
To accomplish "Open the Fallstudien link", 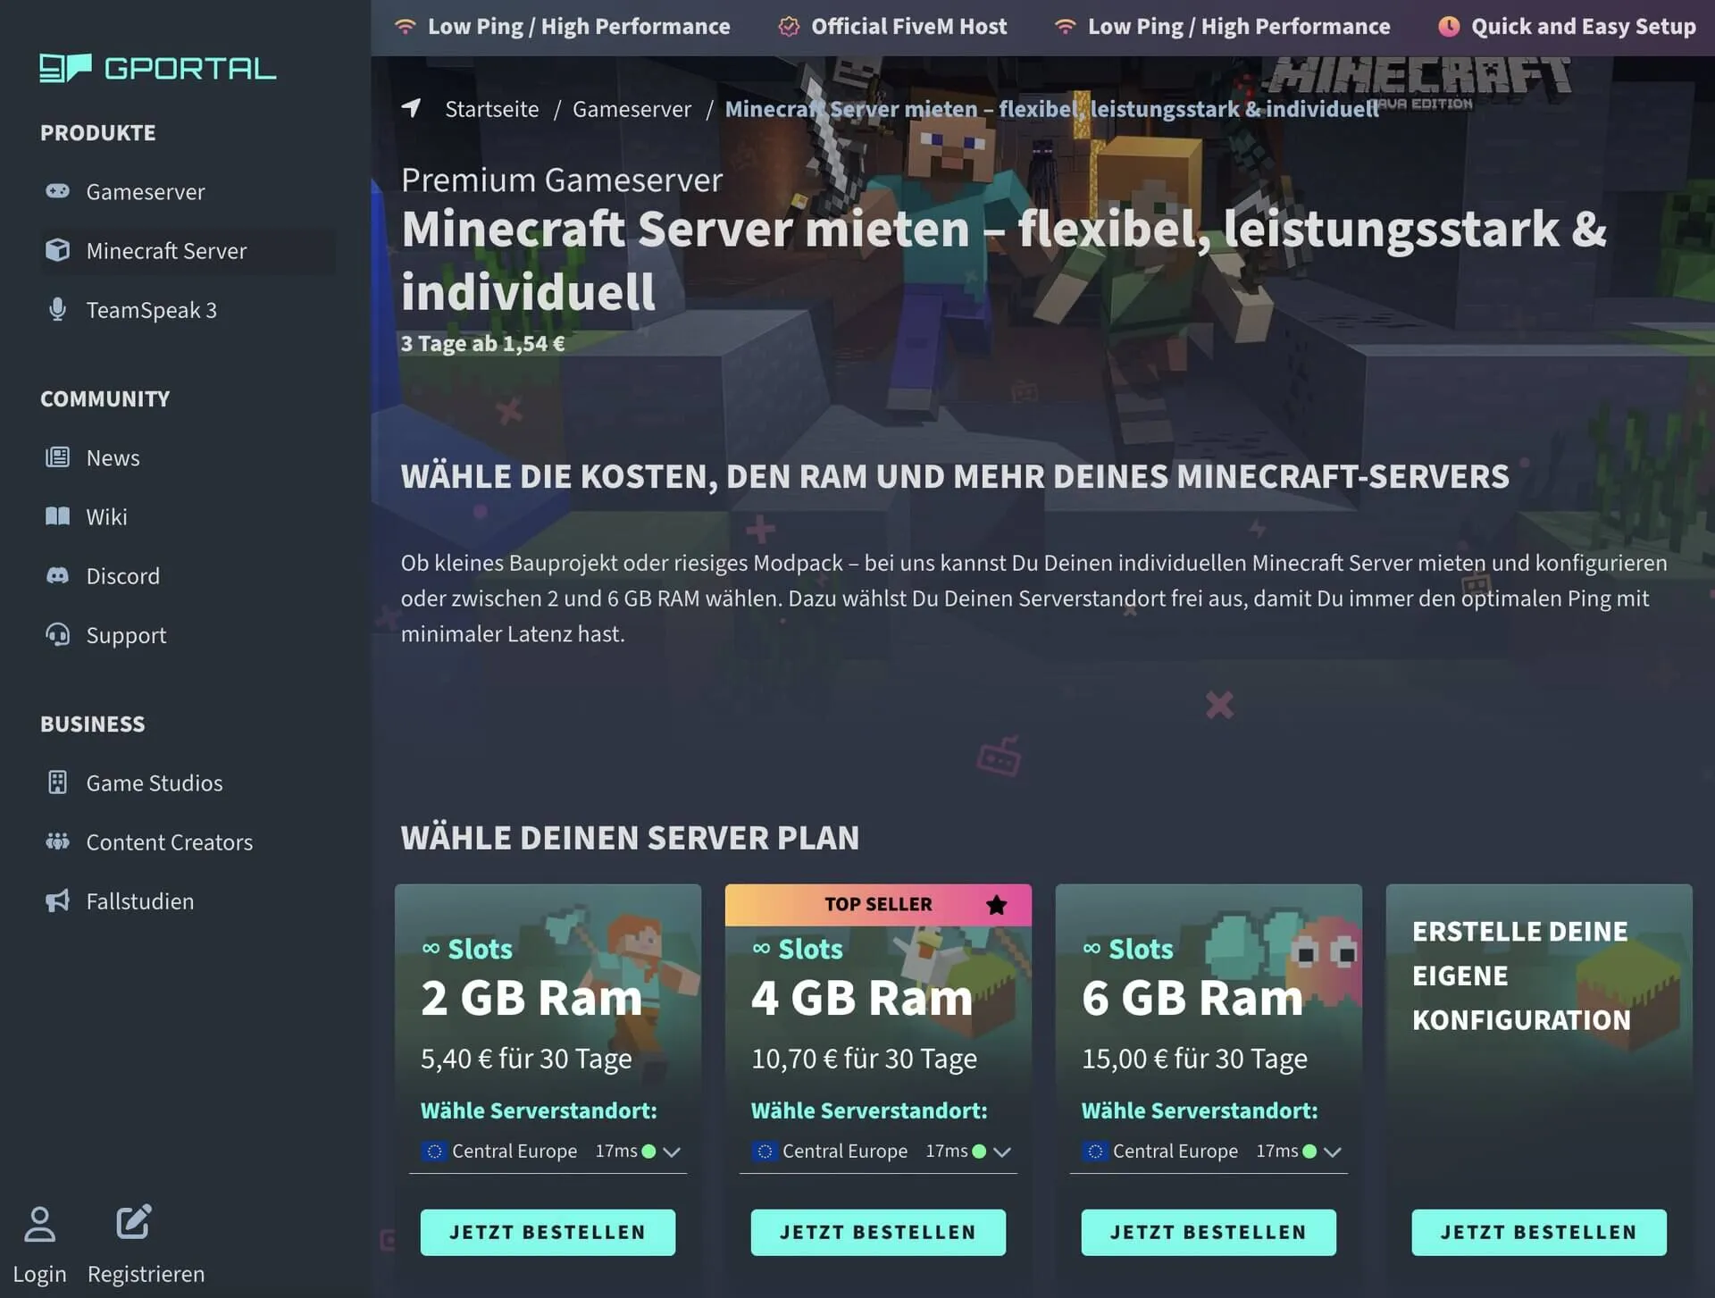I will [188, 900].
